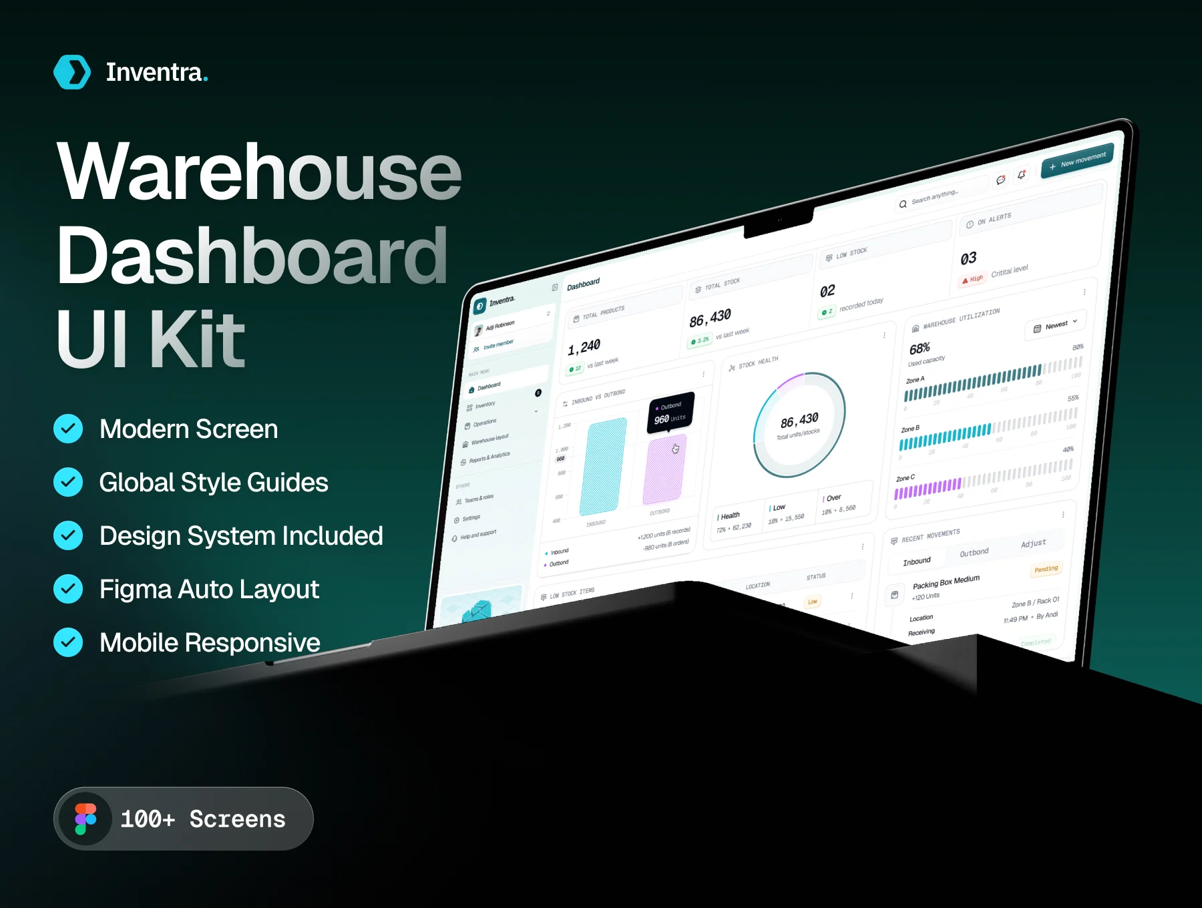Click the Zone B utilization bar

coord(988,428)
